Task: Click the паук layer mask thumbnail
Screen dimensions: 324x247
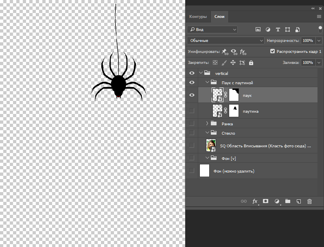Action: (x=234, y=95)
